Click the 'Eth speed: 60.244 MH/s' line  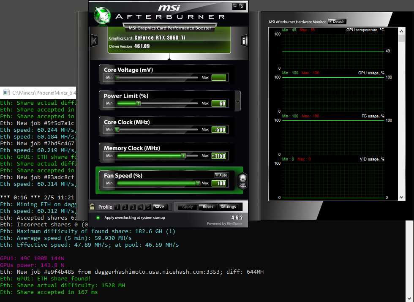[38, 130]
